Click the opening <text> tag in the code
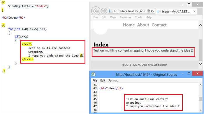Viewport: 204px width, 114px height. tap(27, 44)
